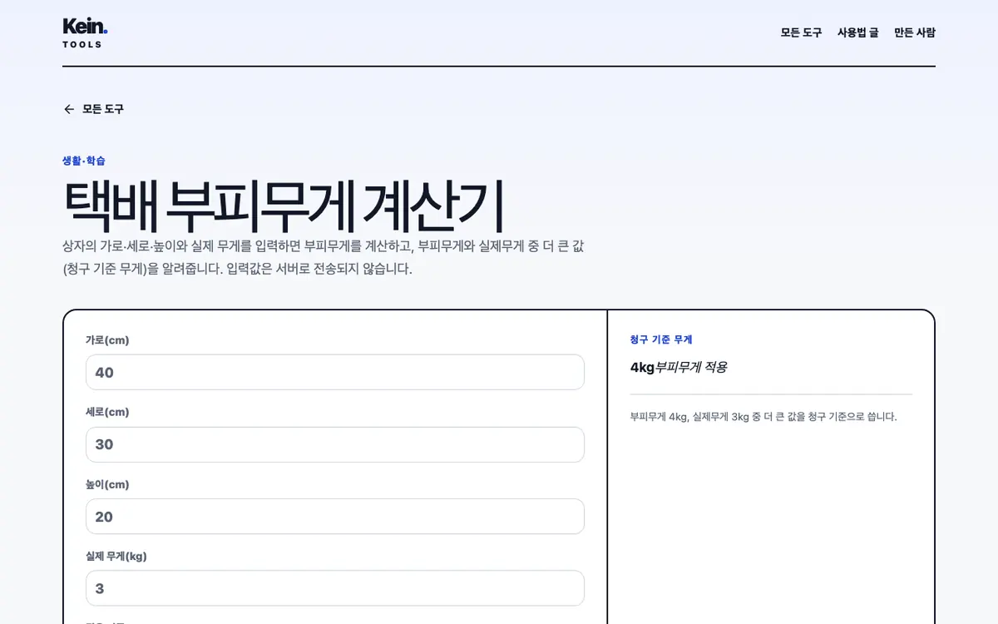Click the 가로(cm) field label
This screenshot has width=998, height=624.
coord(107,340)
